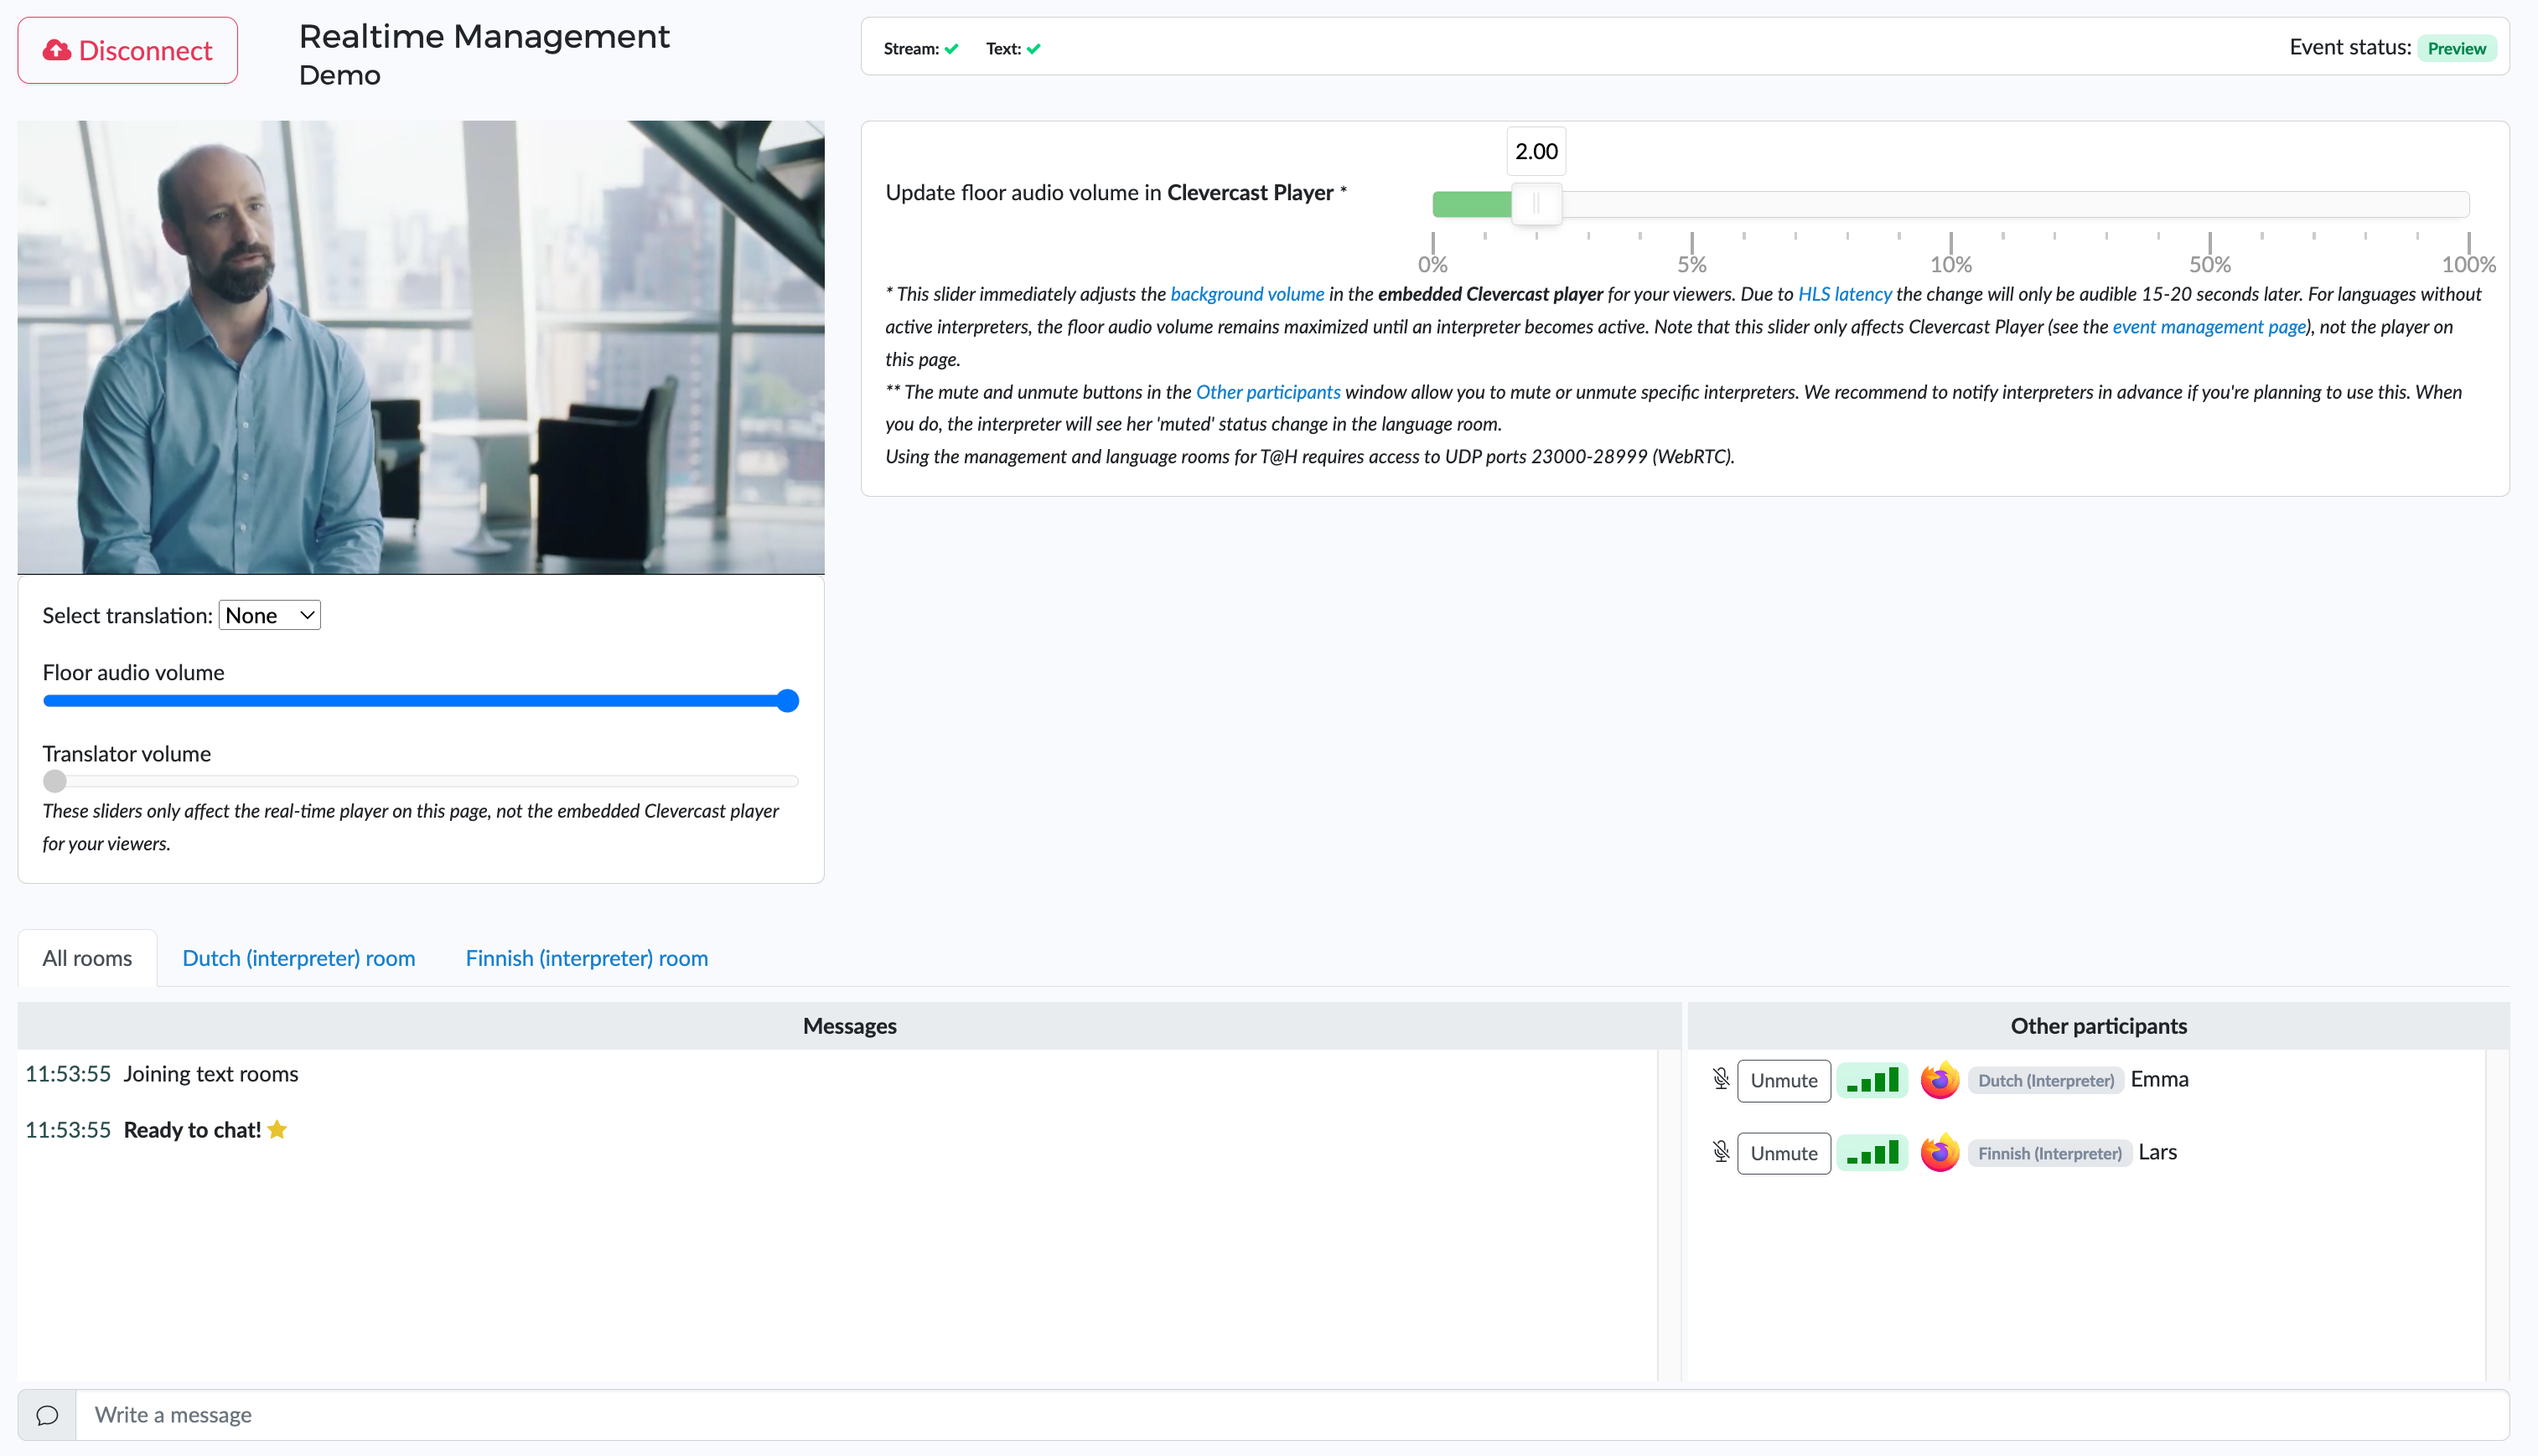Image resolution: width=2538 pixels, height=1456 pixels.
Task: Click Lars's Firefox browser icon
Action: [1940, 1153]
